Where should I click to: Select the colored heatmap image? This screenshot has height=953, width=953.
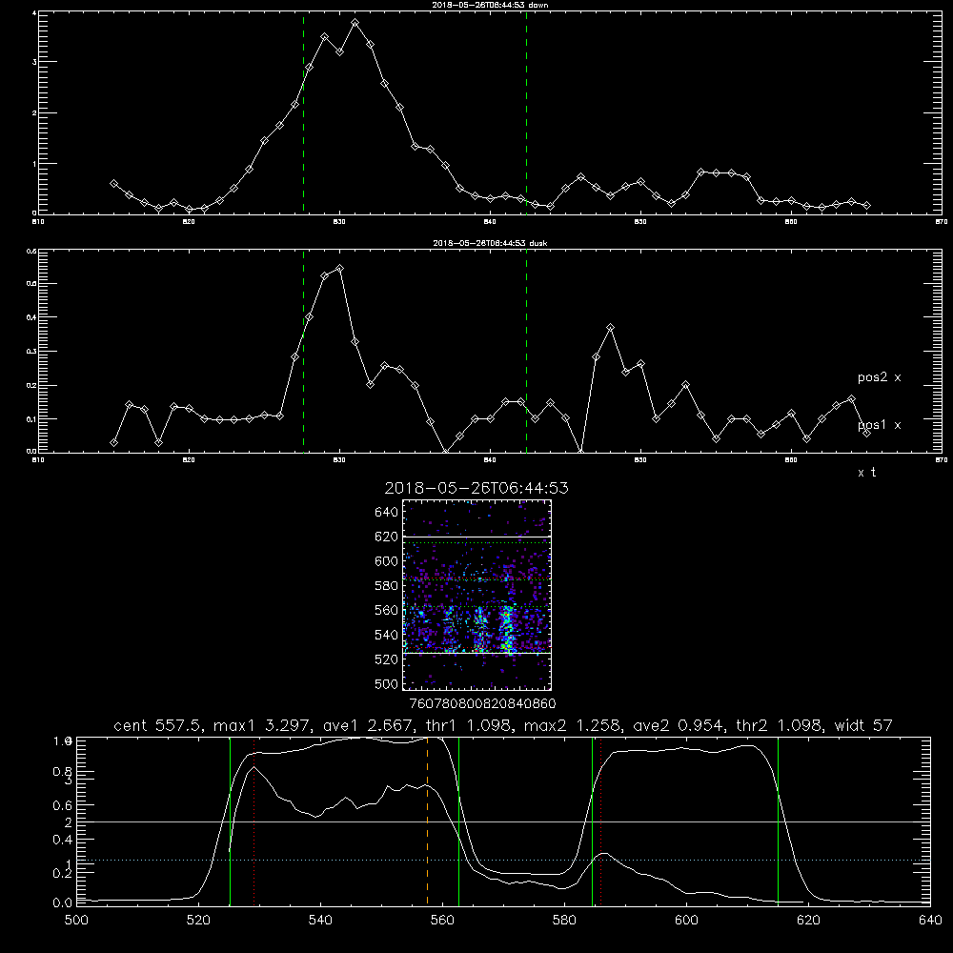tap(477, 595)
